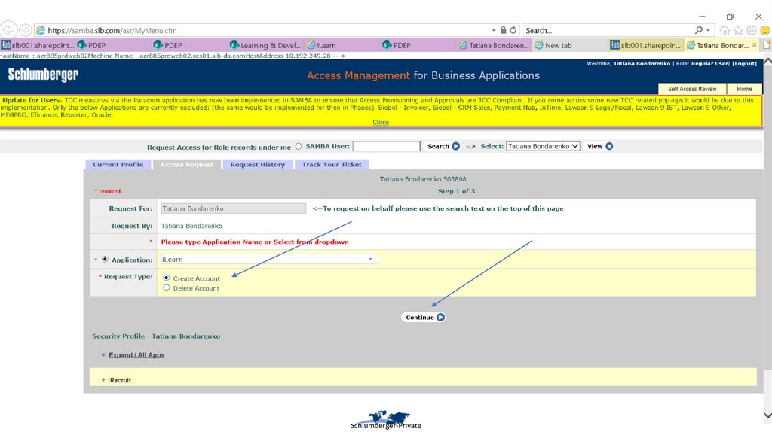Image resolution: width=772 pixels, height=432 pixels.
Task: Click the magnifier icon in Search box
Action: 699,30
